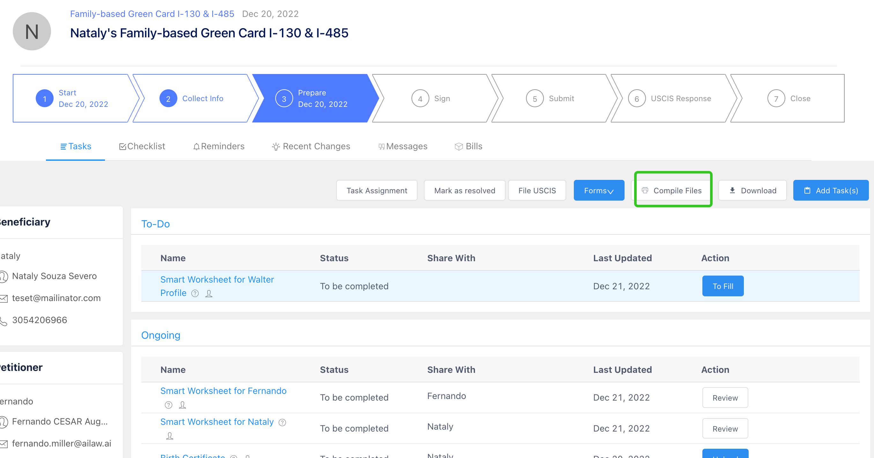Open the Recent Changes tab
Viewport: 874px width, 458px height.
[x=311, y=146]
